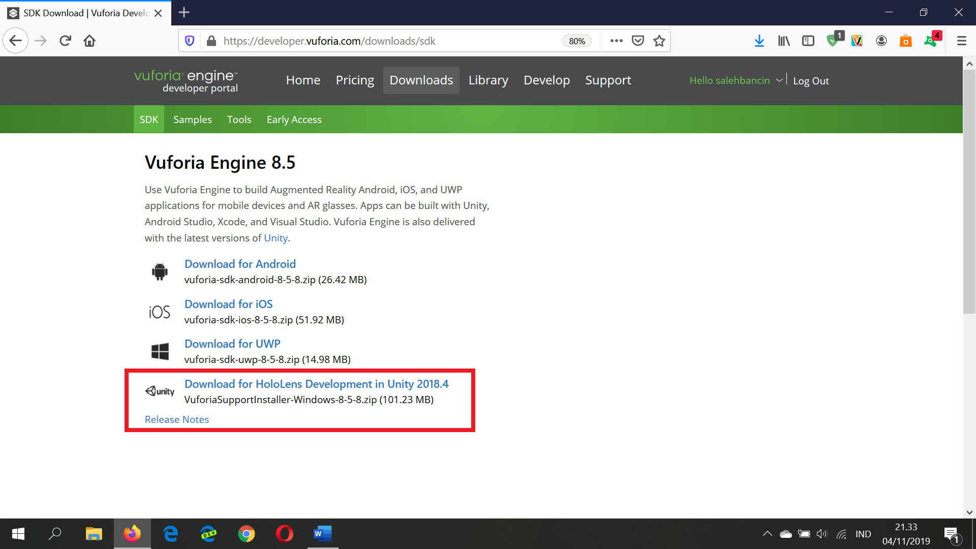Expand the Hello salehbancin account dropdown
The height and width of the screenshot is (549, 976).
click(736, 80)
